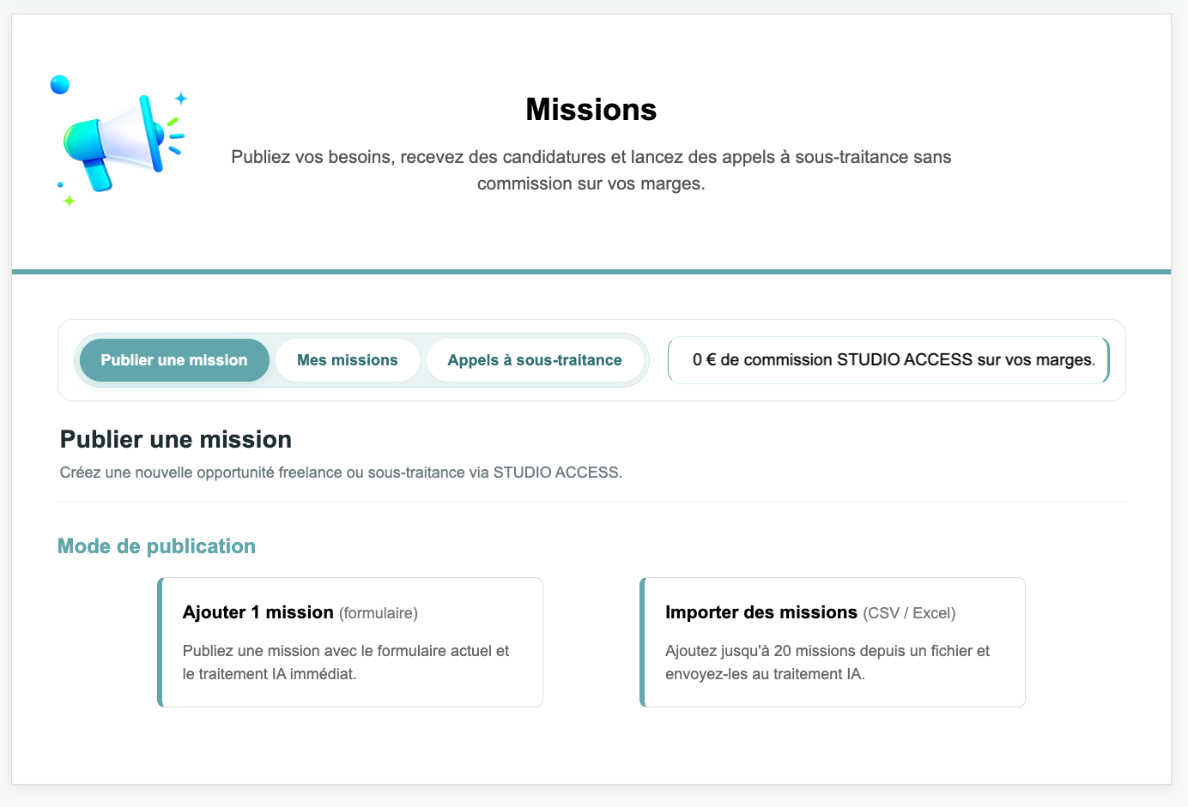Click the green sparkle star below the megaphone
The height and width of the screenshot is (807, 1188).
coord(69,201)
